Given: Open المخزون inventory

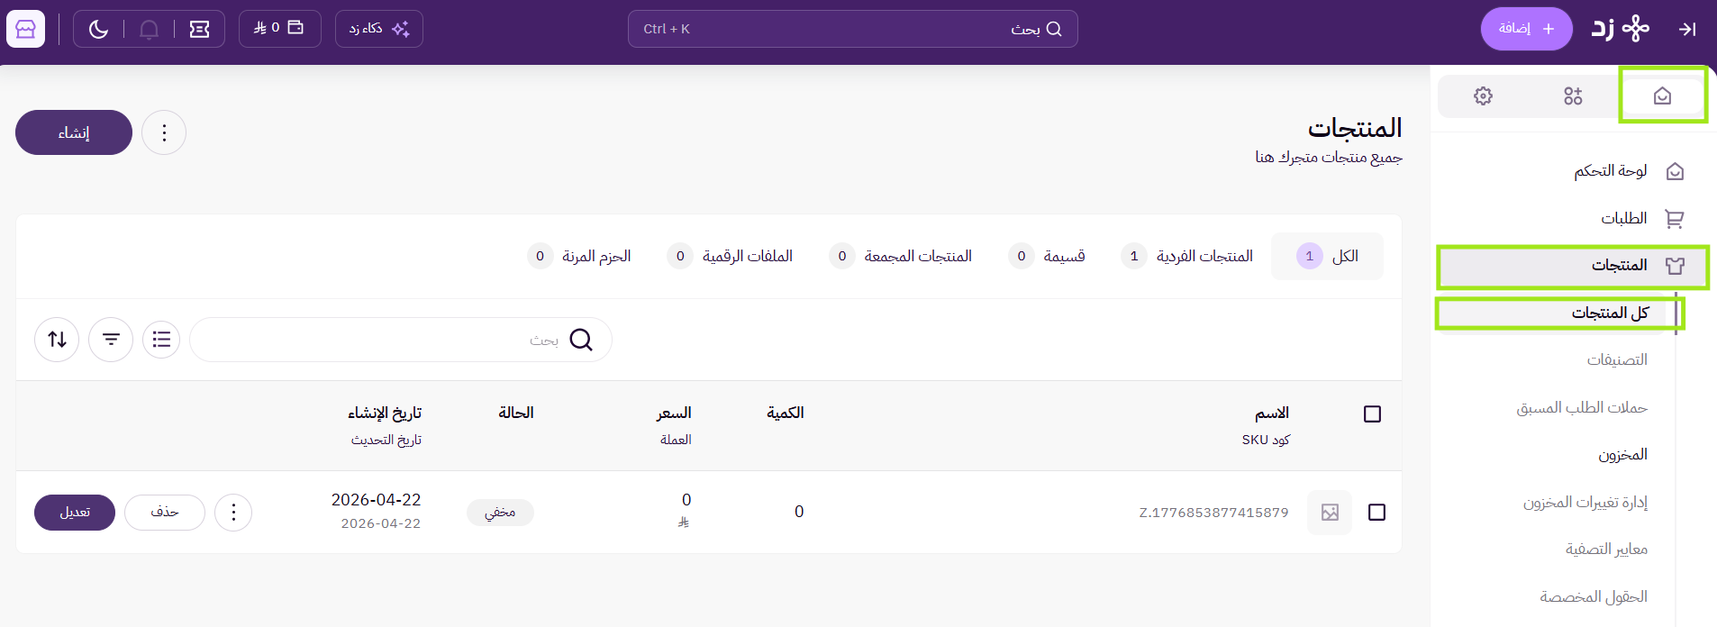Looking at the screenshot, I should [1622, 455].
